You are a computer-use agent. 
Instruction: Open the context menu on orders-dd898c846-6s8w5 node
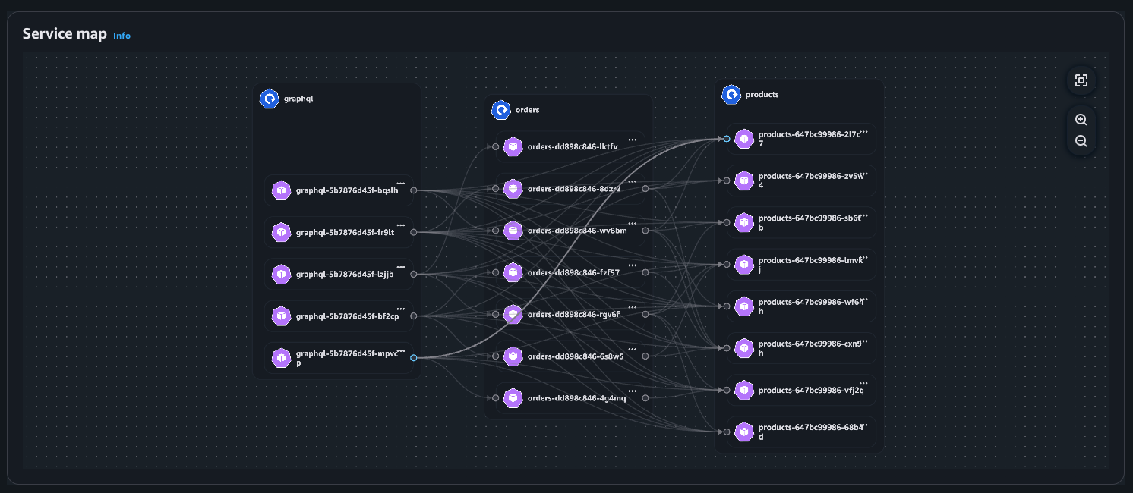pos(633,350)
